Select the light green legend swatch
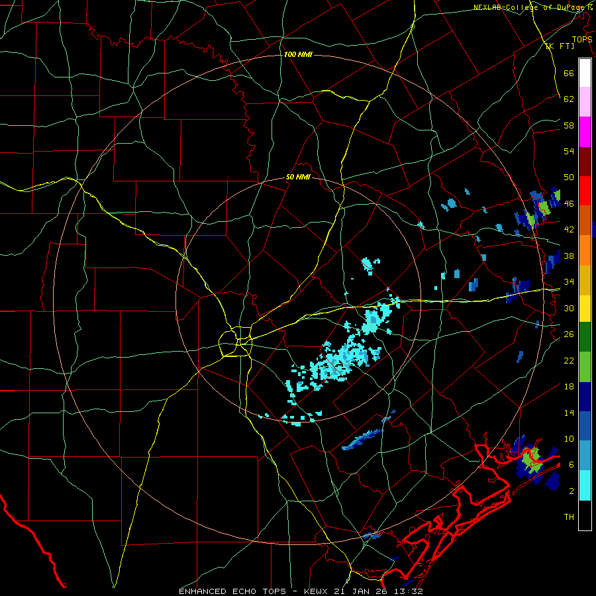Image resolution: width=596 pixels, height=596 pixels. tap(585, 367)
